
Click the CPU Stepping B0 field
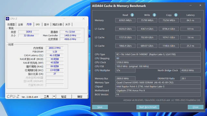tap(158, 58)
